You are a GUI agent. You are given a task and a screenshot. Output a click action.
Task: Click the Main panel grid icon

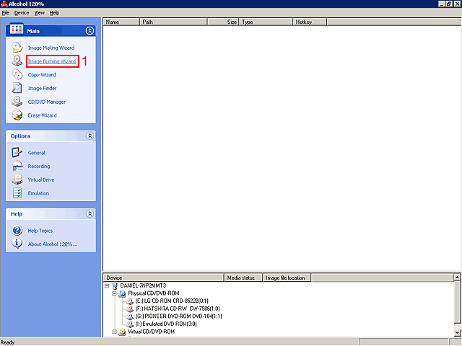coord(17,29)
